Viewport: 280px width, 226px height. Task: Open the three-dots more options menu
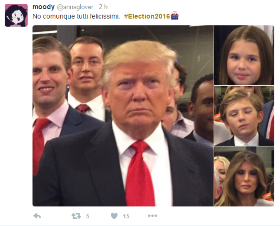tap(152, 216)
